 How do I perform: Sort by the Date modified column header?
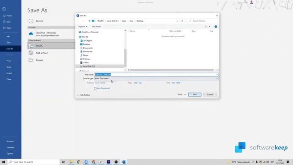click(x=175, y=31)
